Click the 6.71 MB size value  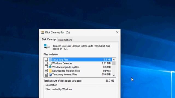pos(106,63)
